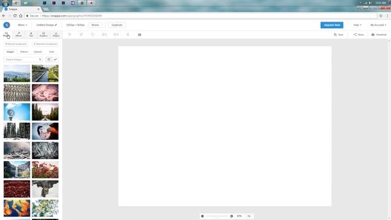
Task: Click the delete trash icon in toolbar
Action: [x=128, y=34]
